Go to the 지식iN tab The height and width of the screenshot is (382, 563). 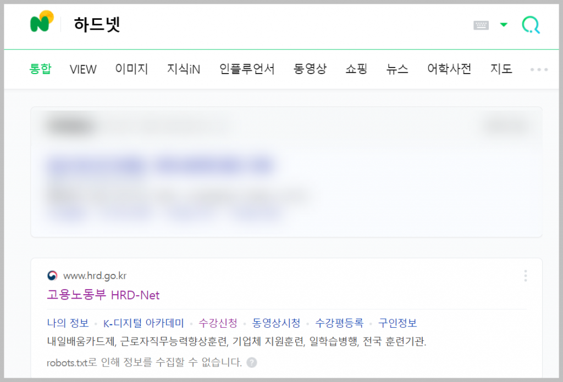pyautogui.click(x=184, y=69)
